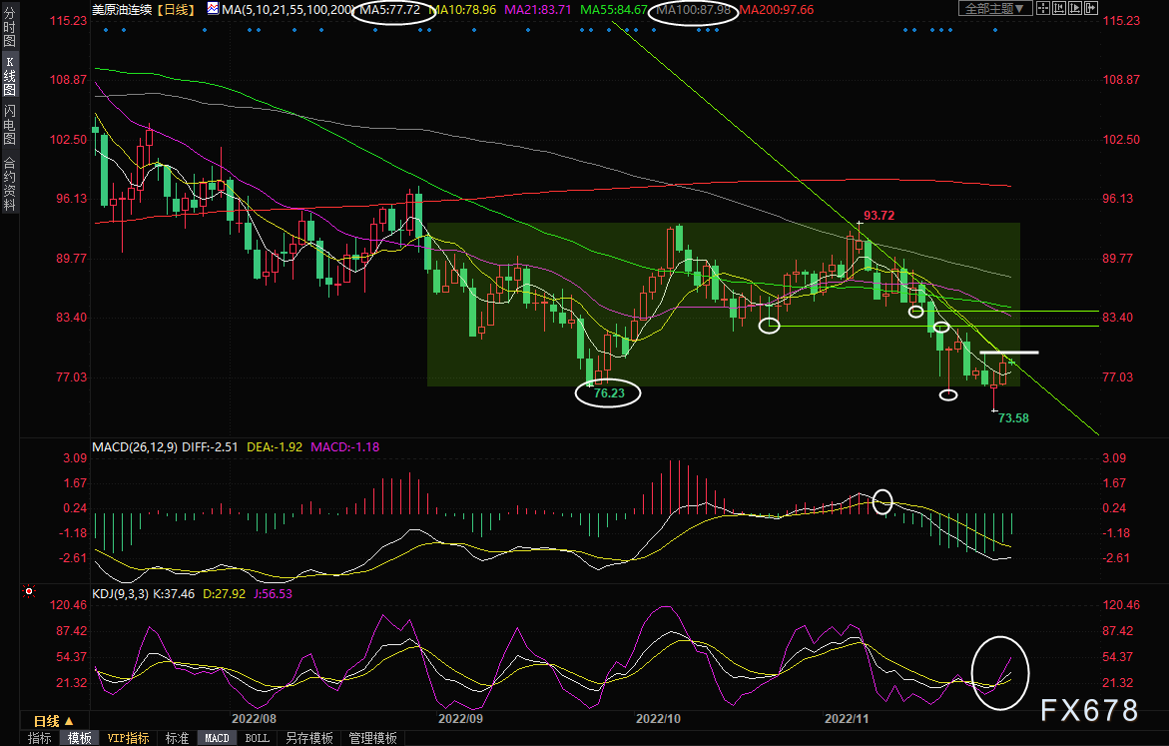Click the MACD(26,12,9) indicator label
The image size is (1169, 746).
(x=135, y=446)
